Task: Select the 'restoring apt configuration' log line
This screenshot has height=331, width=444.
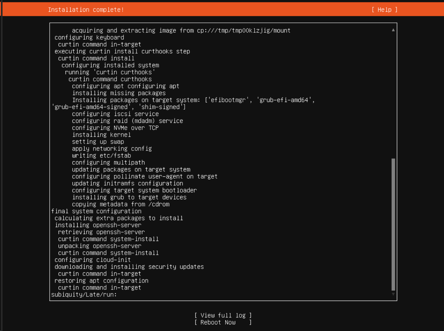Action: [101, 281]
